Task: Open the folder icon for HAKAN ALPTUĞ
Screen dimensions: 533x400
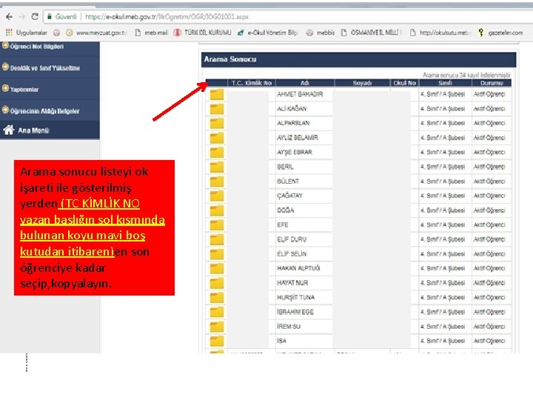Action: [216, 268]
